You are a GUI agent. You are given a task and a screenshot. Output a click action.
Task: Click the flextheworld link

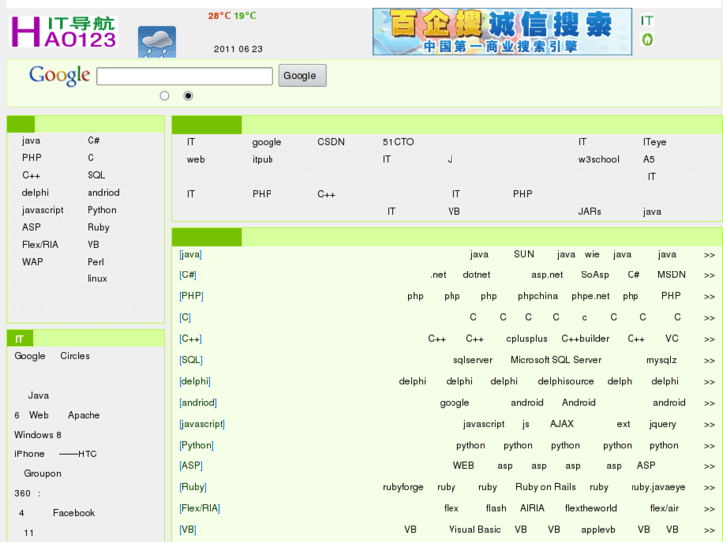pyautogui.click(x=591, y=508)
